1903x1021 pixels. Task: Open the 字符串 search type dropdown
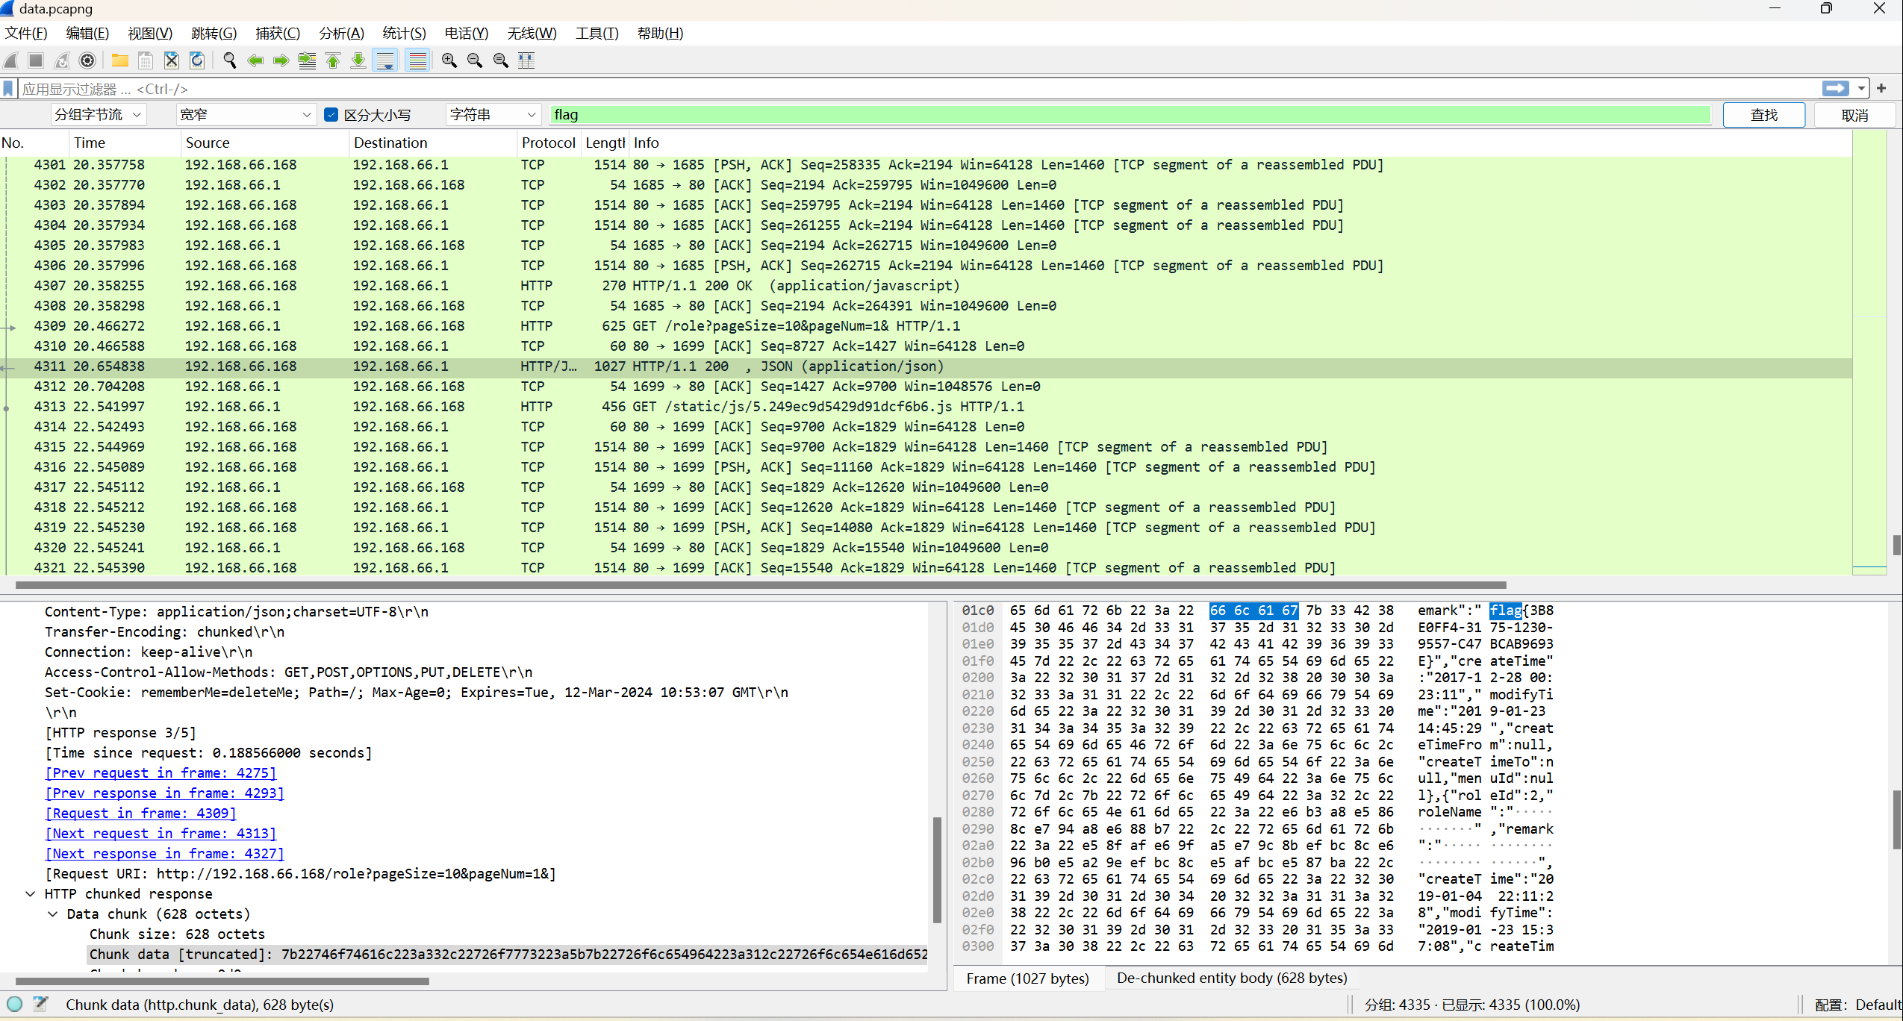click(493, 115)
